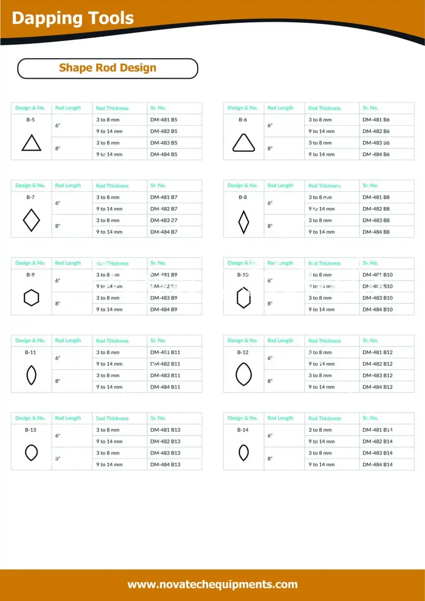Click serial number DM-483 B11
Image resolution: width=425 pixels, height=601 pixels.
point(165,375)
